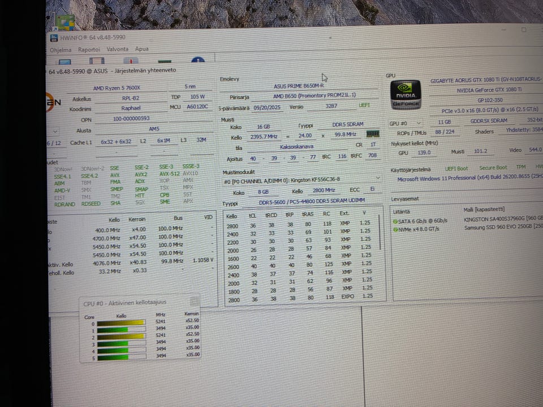The image size is (543, 407).
Task: Click the HWiNFO title bar app icon
Action: coord(54,38)
